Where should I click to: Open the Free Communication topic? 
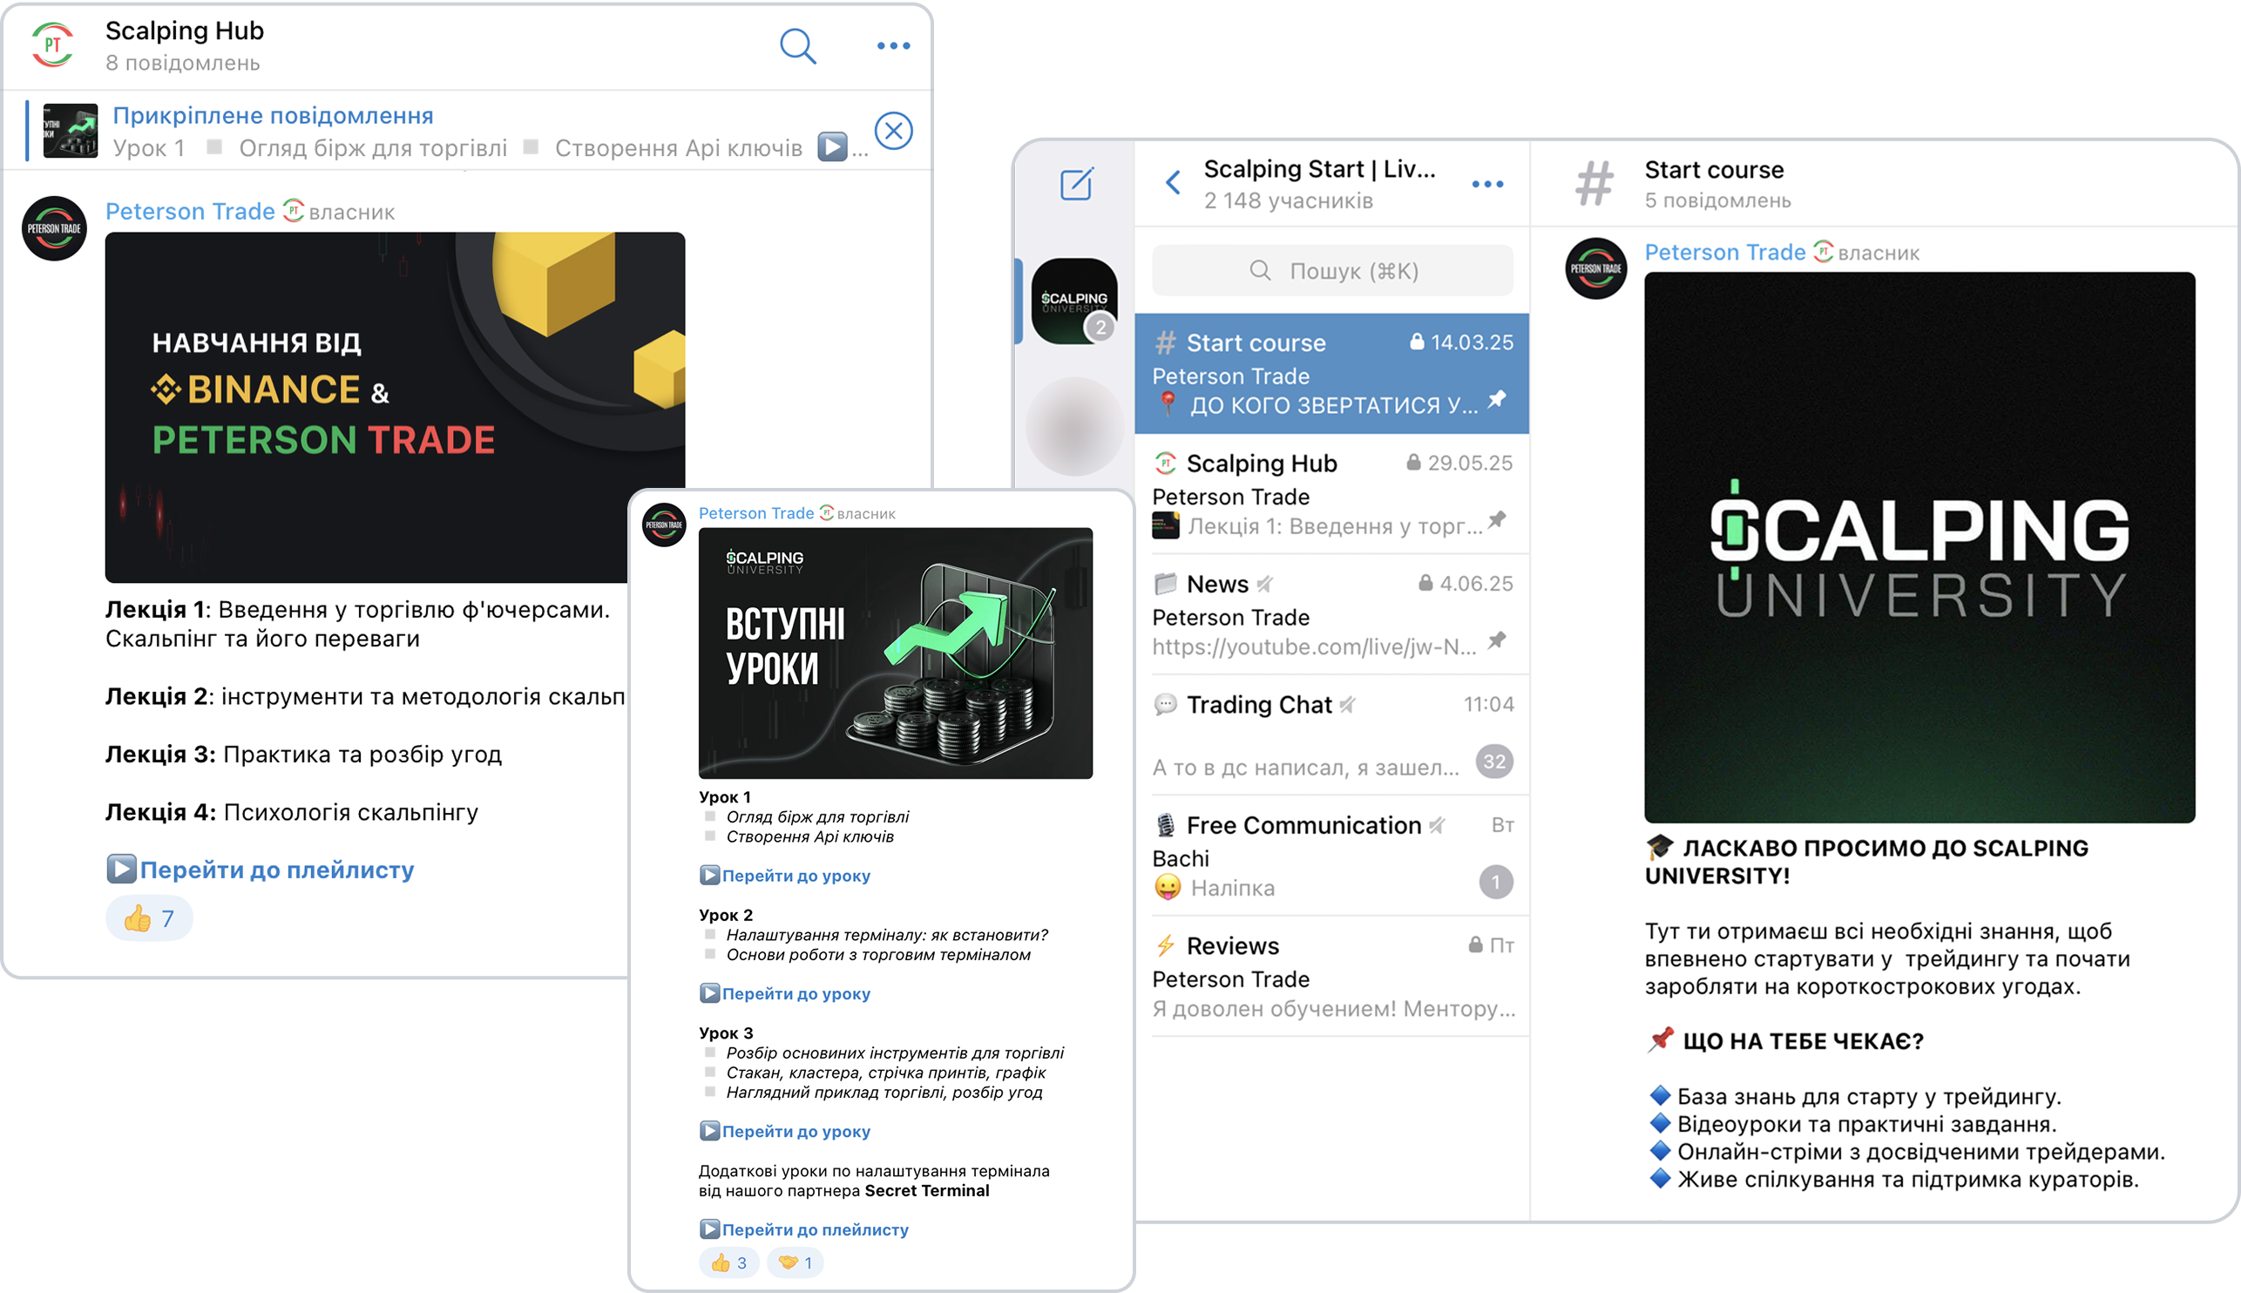tap(1331, 856)
